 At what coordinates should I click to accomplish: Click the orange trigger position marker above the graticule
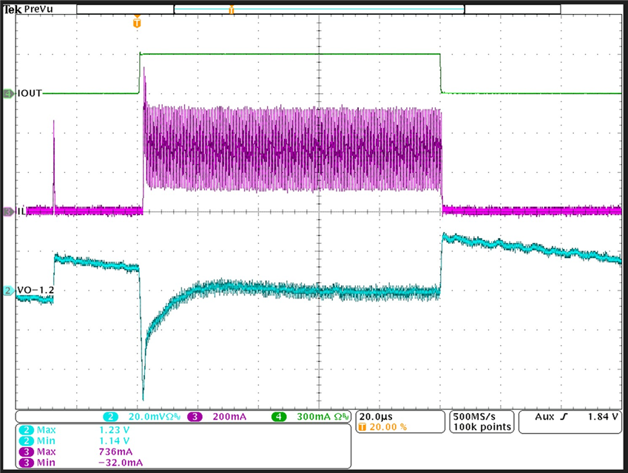click(136, 23)
